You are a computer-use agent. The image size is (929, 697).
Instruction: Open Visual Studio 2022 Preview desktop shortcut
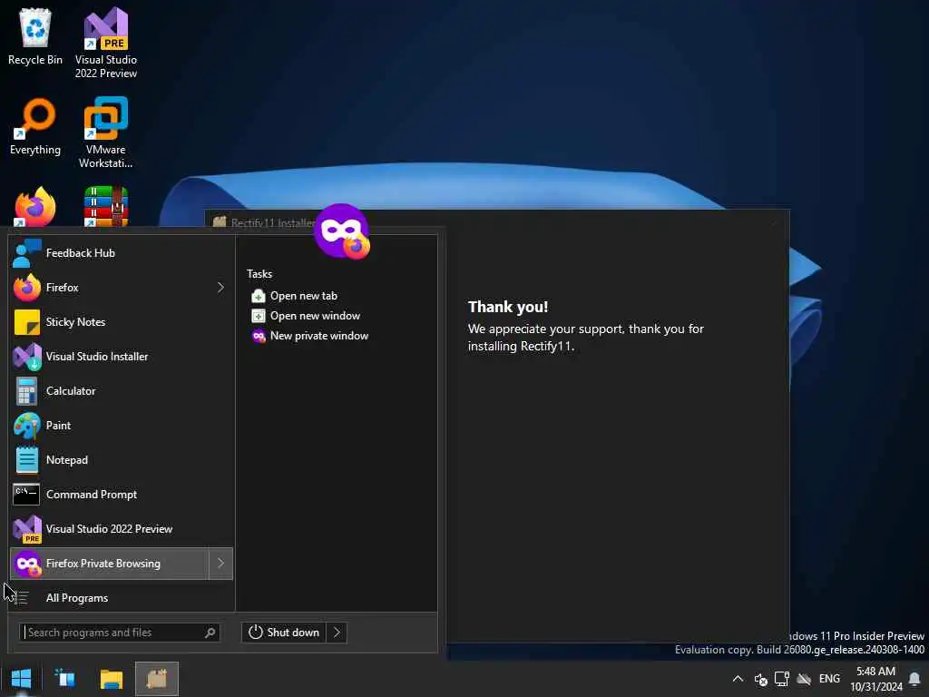pos(105,43)
